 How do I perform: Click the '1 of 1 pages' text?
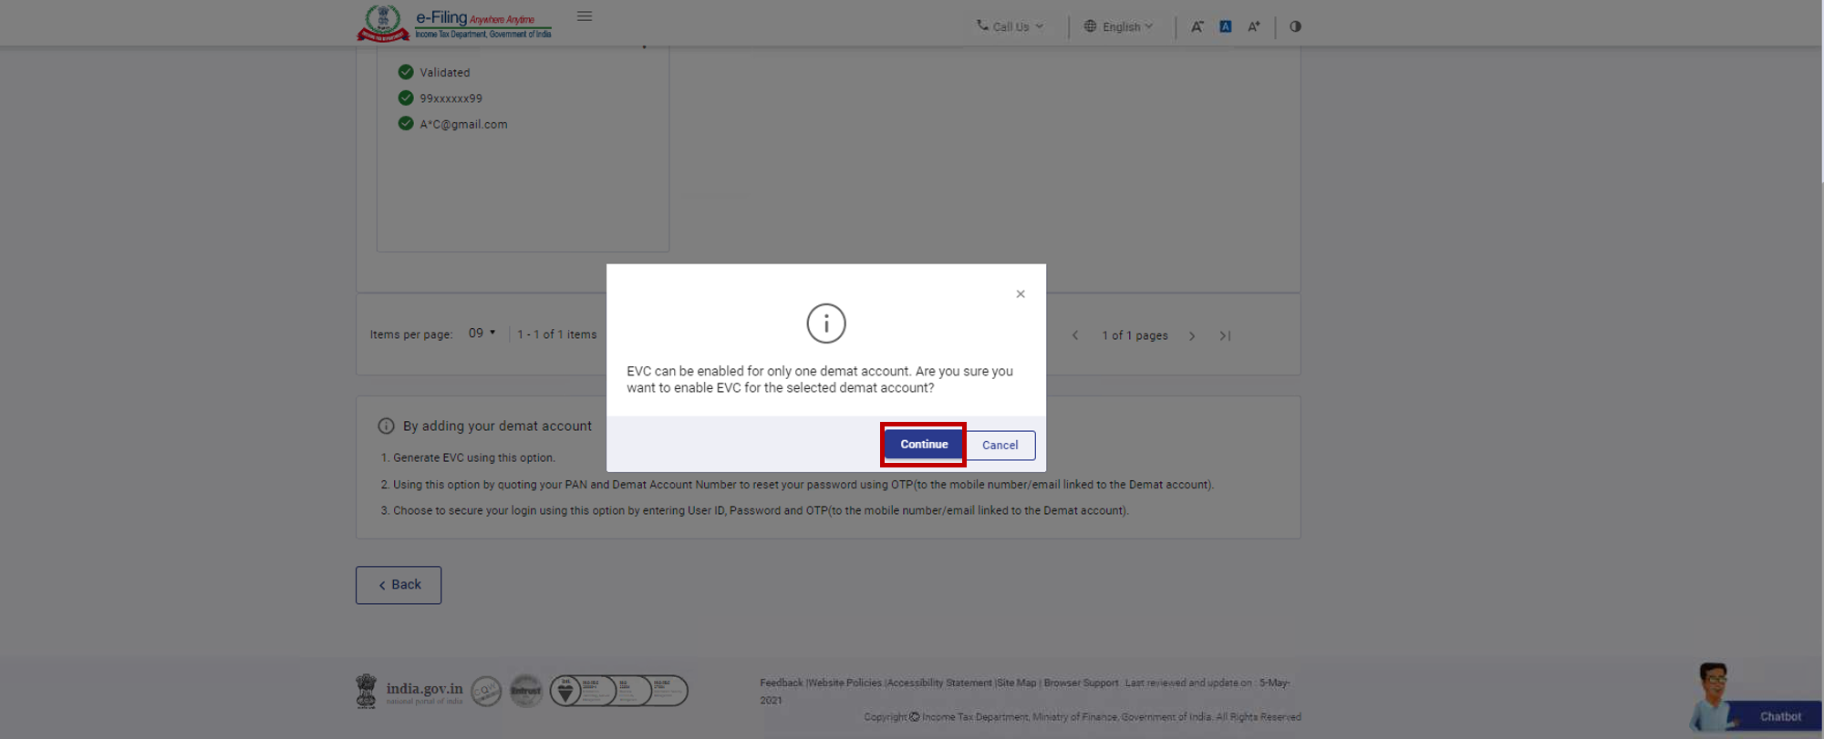coord(1135,335)
